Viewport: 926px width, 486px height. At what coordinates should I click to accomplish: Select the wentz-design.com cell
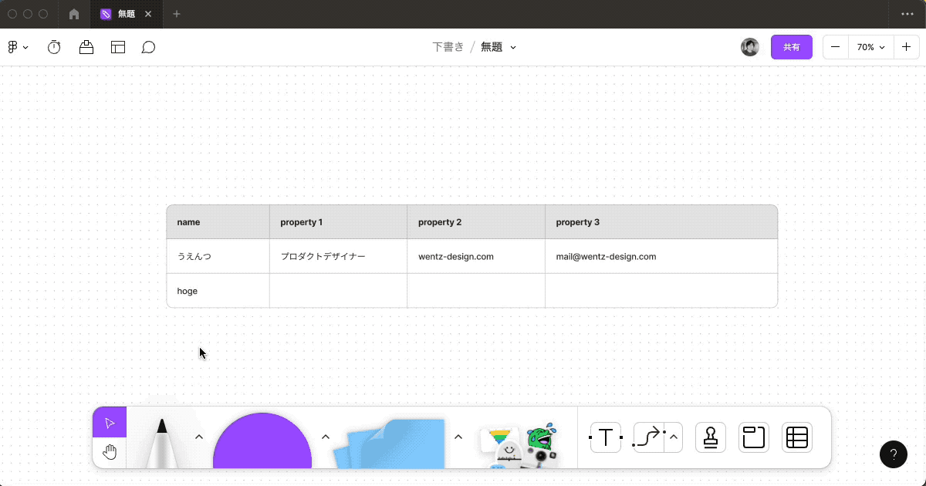[476, 256]
